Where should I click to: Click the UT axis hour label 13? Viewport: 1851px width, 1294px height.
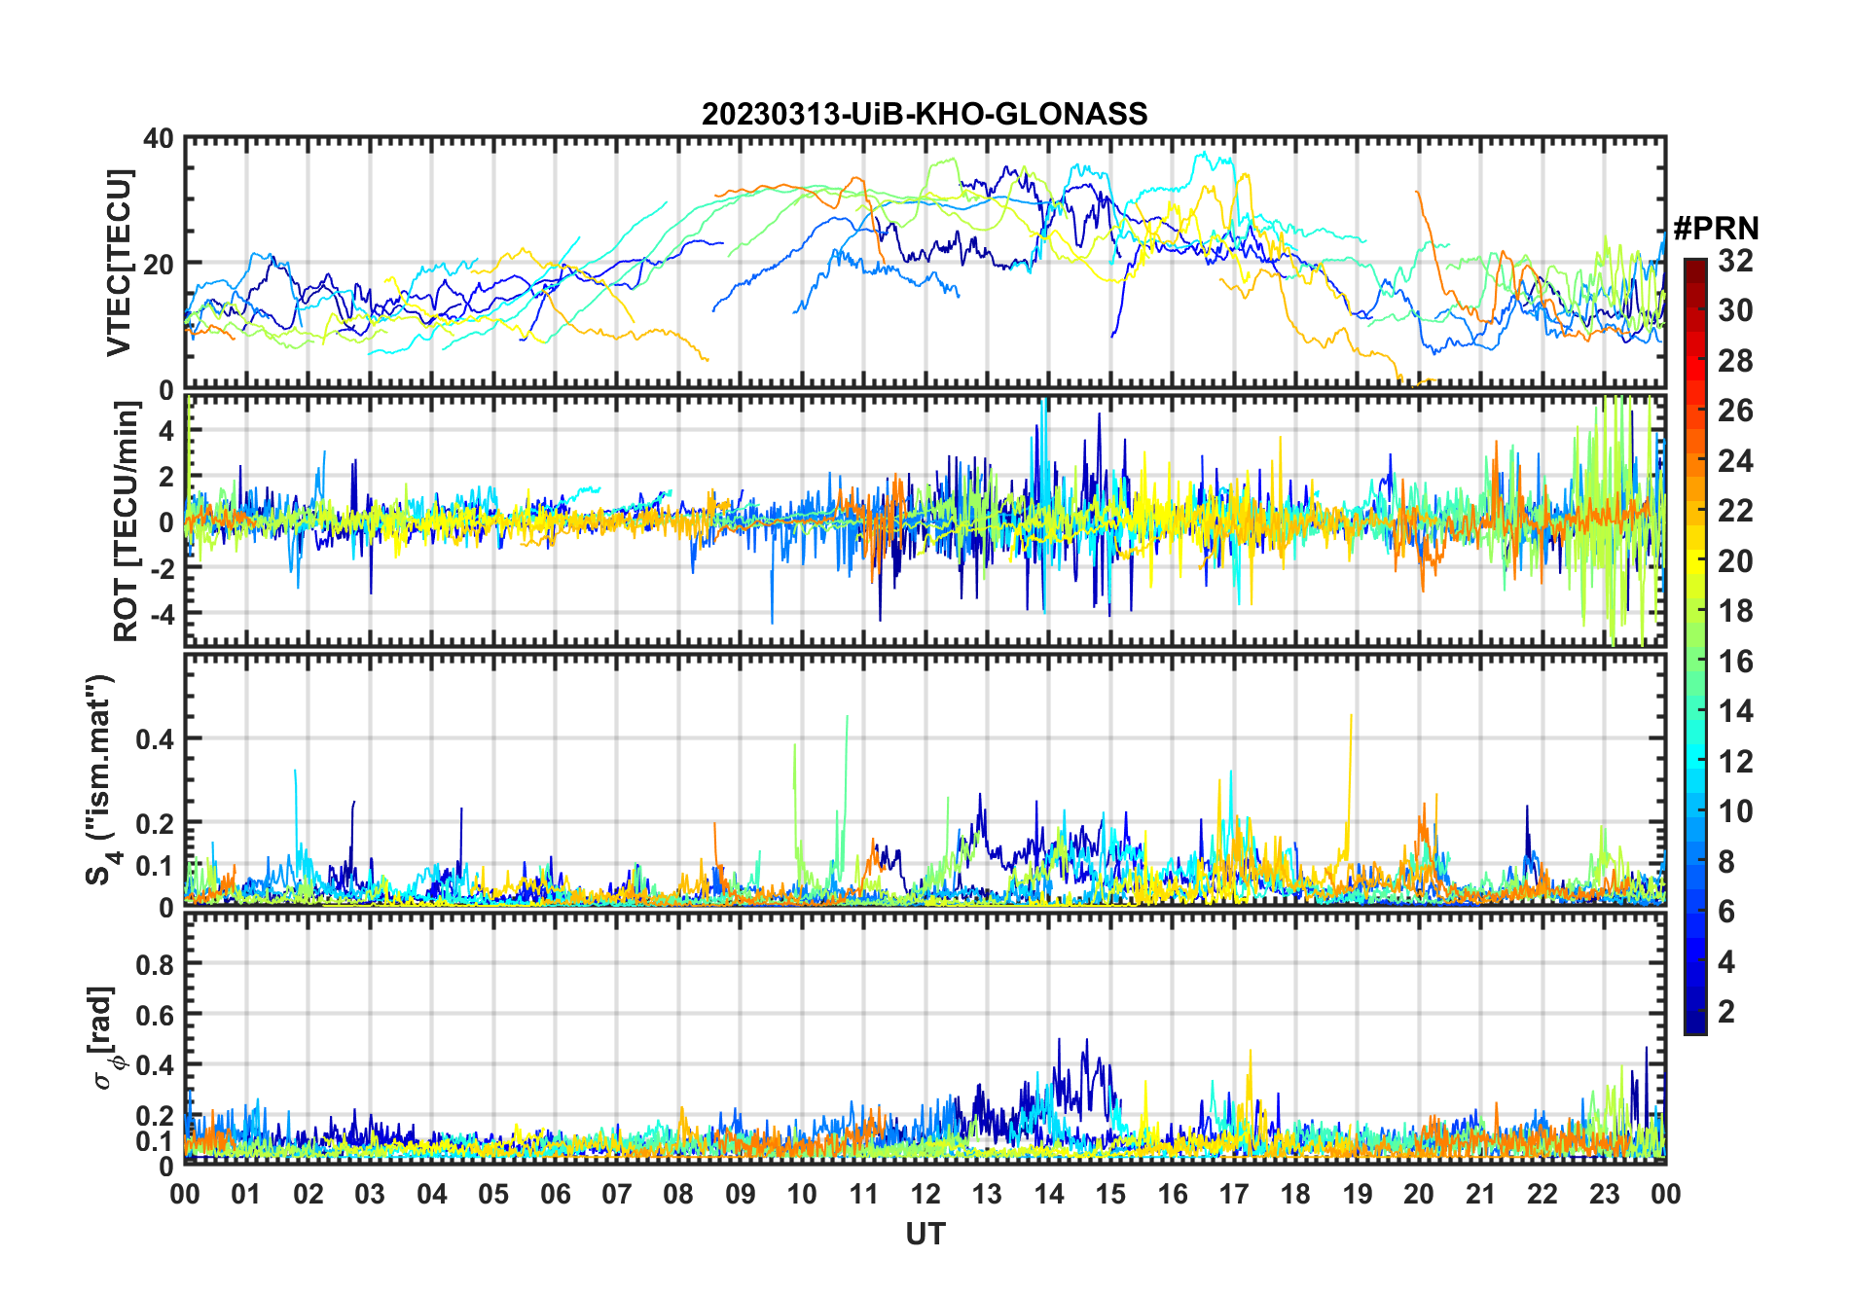click(987, 1194)
